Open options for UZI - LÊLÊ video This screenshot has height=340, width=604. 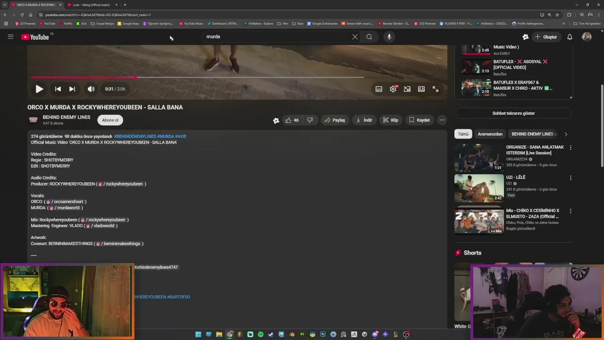coord(570,178)
